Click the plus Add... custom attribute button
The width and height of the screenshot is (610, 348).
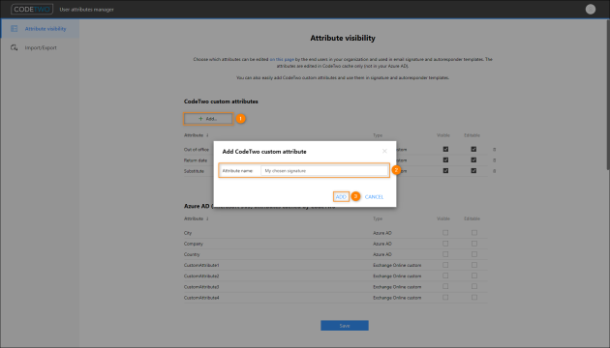[208, 119]
